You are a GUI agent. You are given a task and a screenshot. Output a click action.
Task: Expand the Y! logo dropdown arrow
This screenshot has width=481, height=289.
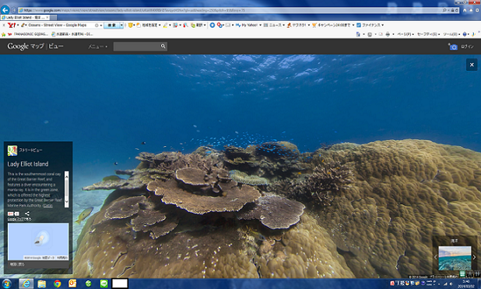click(x=18, y=25)
